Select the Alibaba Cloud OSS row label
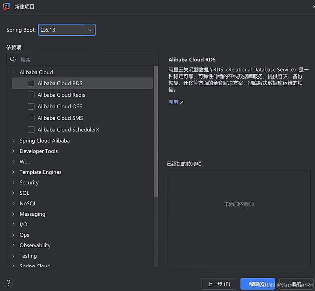 tap(60, 106)
